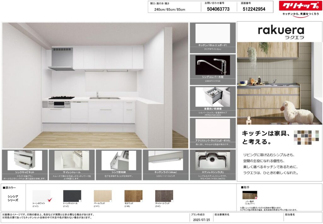This screenshot has width=323, height=224.
Task: Toggle the silver bar handle checkbox
Action: [x=256, y=198]
